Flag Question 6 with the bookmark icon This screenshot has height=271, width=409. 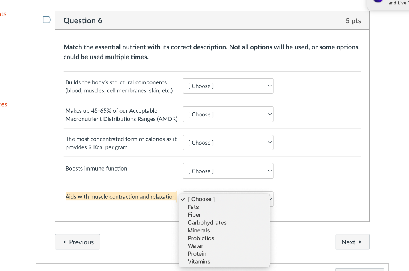pyautogui.click(x=47, y=20)
